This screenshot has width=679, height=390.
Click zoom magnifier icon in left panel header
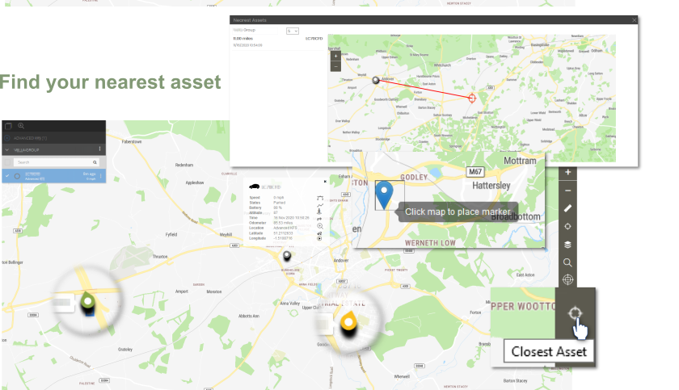click(x=21, y=126)
